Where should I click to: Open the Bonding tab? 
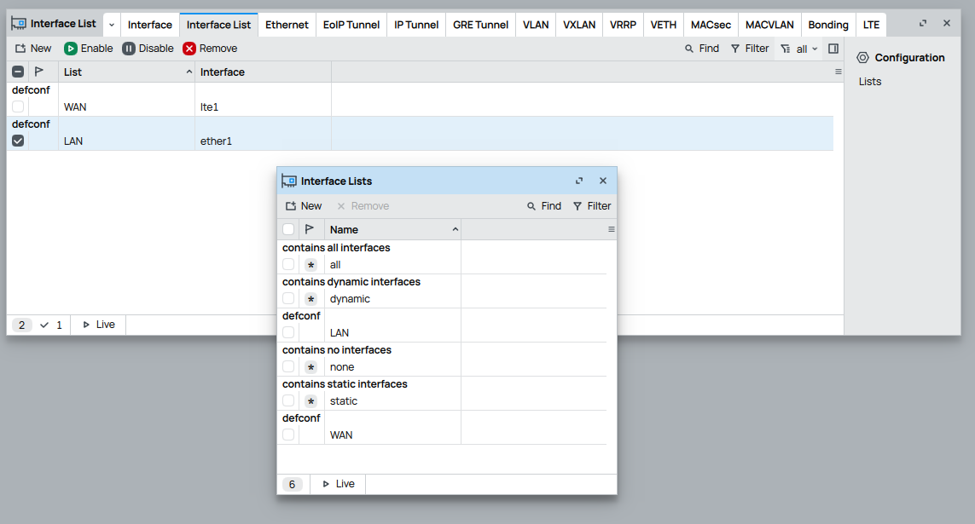828,25
